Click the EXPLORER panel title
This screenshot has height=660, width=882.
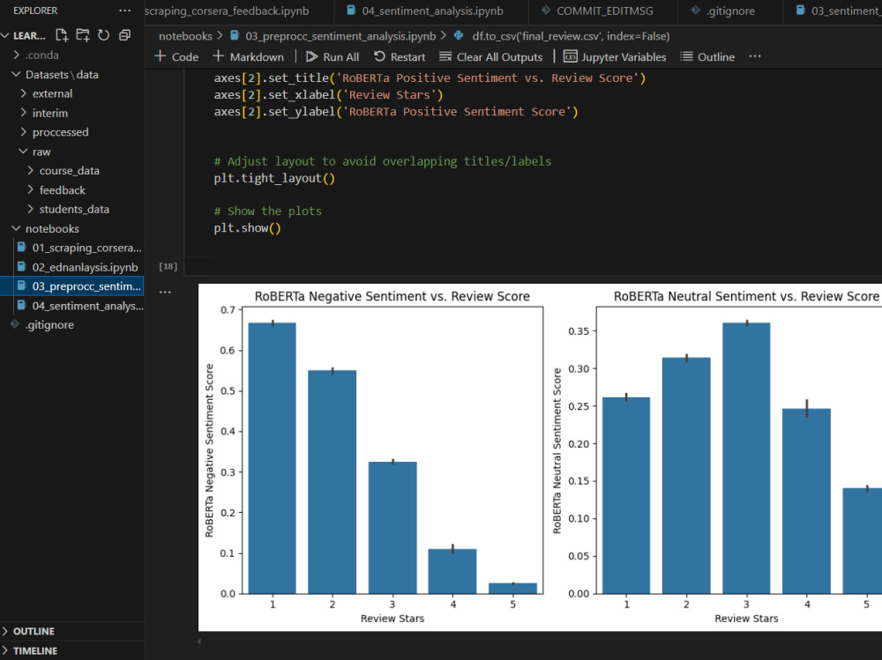(35, 11)
